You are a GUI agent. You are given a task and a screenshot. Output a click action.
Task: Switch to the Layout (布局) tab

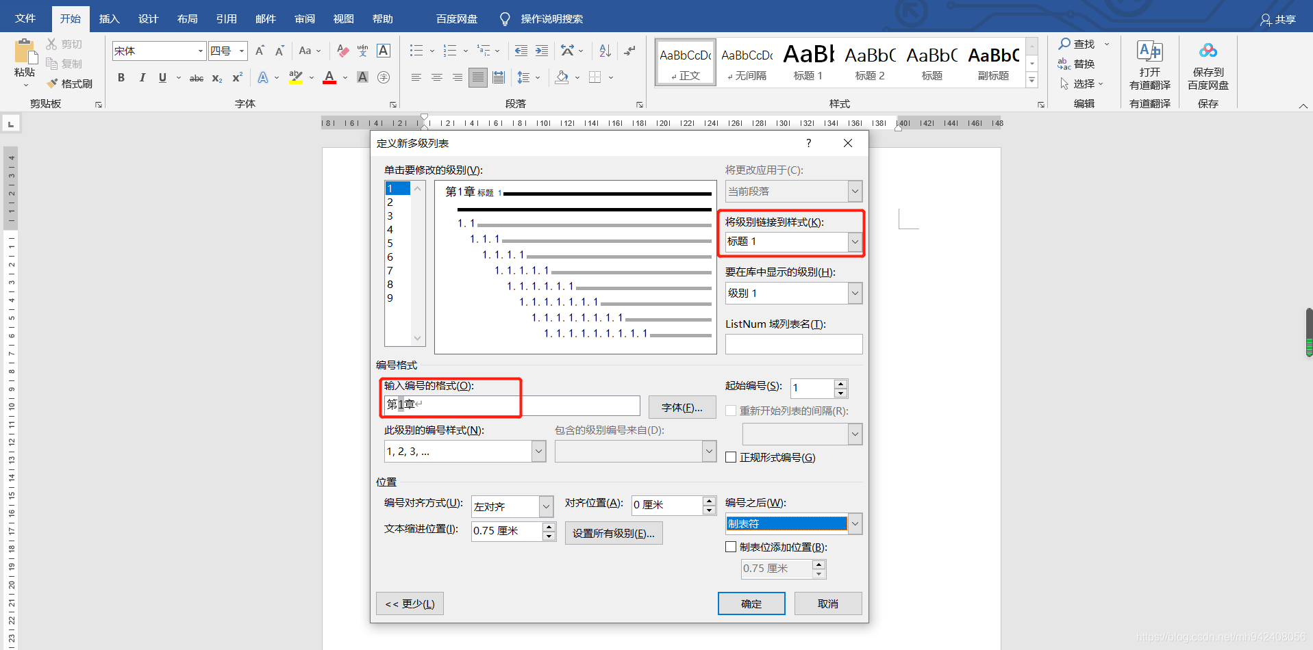click(x=187, y=18)
